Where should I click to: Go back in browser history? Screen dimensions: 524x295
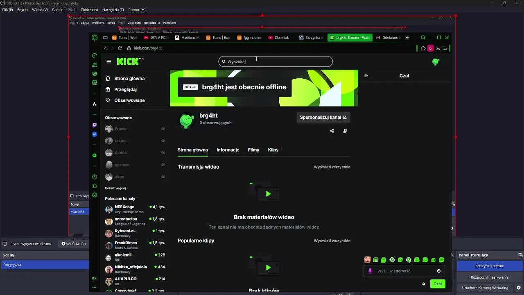pyautogui.click(x=105, y=48)
